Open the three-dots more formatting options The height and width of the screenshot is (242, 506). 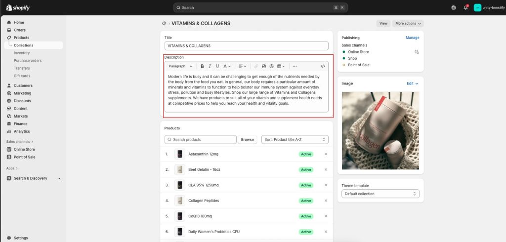pos(295,66)
